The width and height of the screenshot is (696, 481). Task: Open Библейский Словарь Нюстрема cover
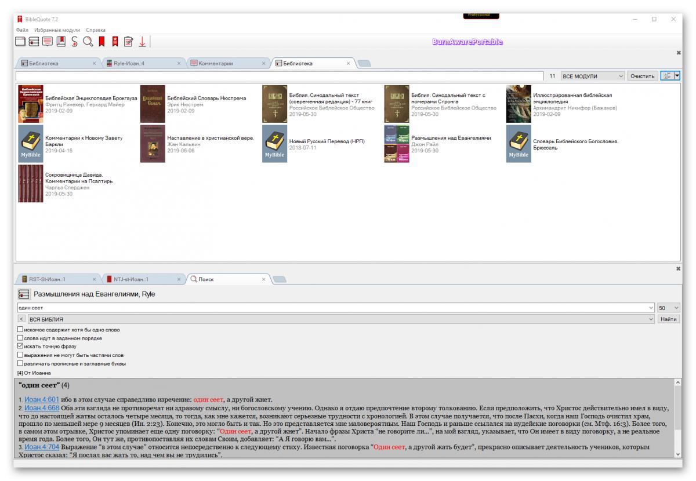(x=153, y=104)
